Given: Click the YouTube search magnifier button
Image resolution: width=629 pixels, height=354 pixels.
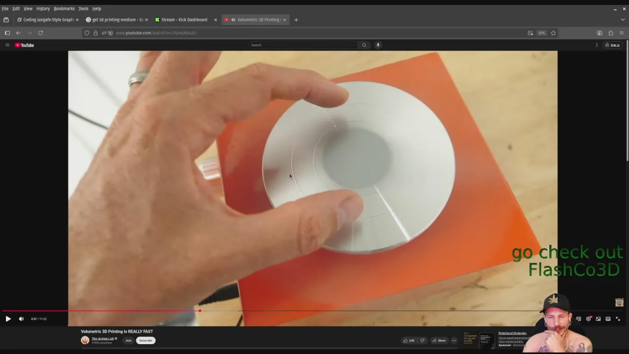Looking at the screenshot, I should (x=364, y=45).
